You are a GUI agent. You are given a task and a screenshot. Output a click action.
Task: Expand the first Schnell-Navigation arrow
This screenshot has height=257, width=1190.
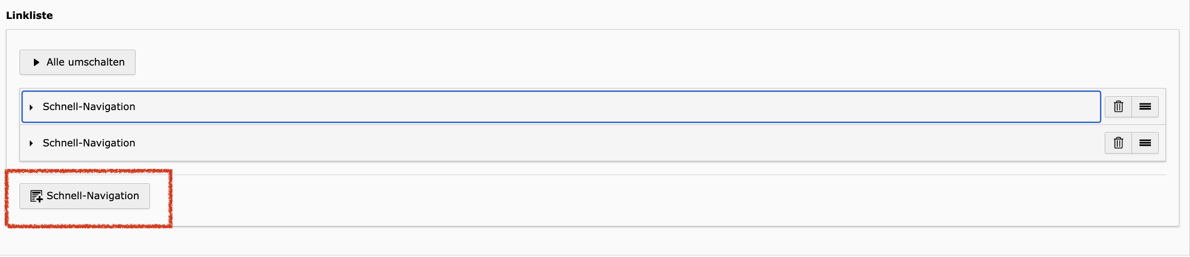click(31, 107)
